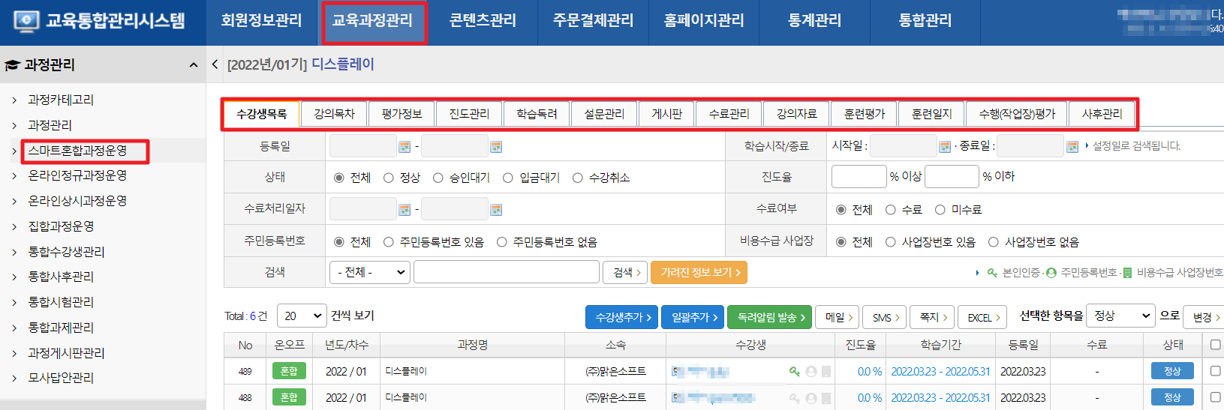Select the 미수료 completion radio button
Screen dimensions: 1224x410
click(x=940, y=210)
